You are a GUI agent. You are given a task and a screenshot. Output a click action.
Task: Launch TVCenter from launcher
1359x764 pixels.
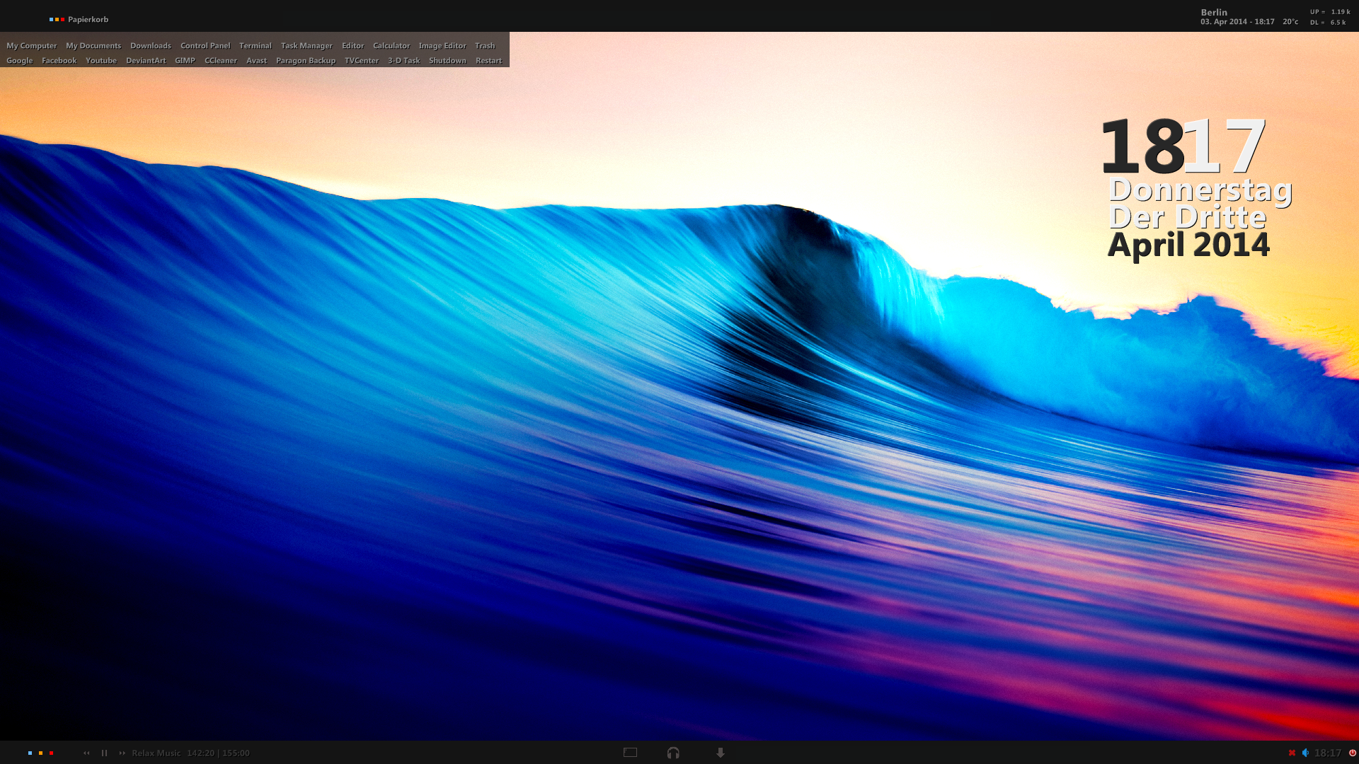(362, 60)
